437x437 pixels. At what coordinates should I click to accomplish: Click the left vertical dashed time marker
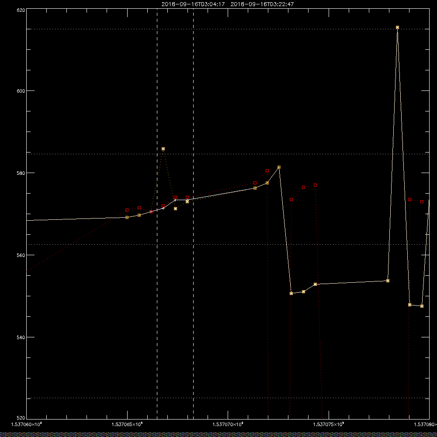[157, 214]
